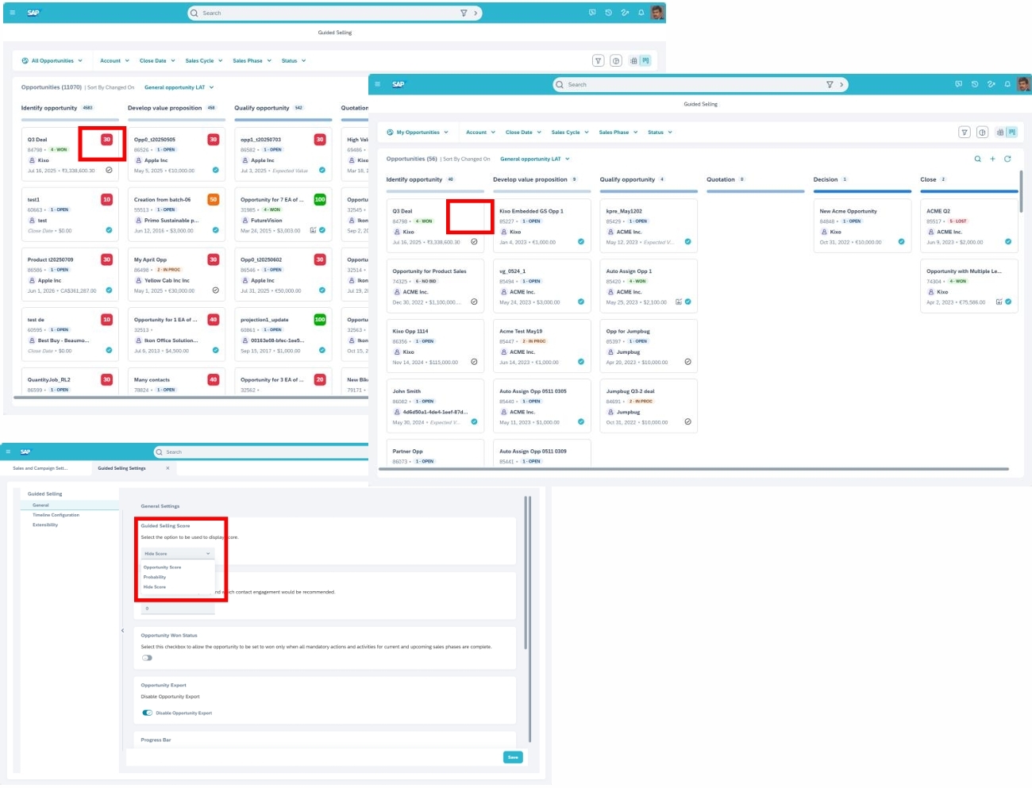This screenshot has height=788, width=1032.
Task: Collapse settings side navigation arrow
Action: point(122,630)
